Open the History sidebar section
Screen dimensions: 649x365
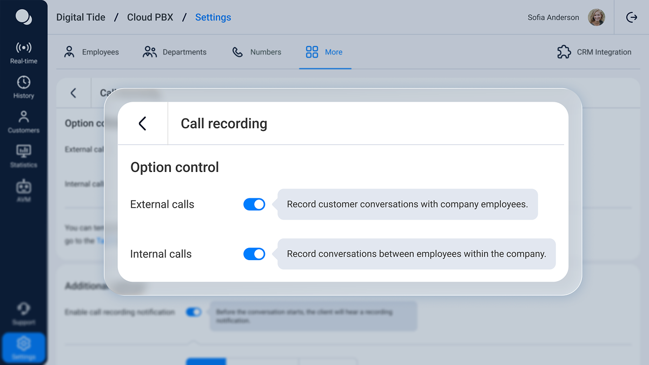[x=23, y=88]
